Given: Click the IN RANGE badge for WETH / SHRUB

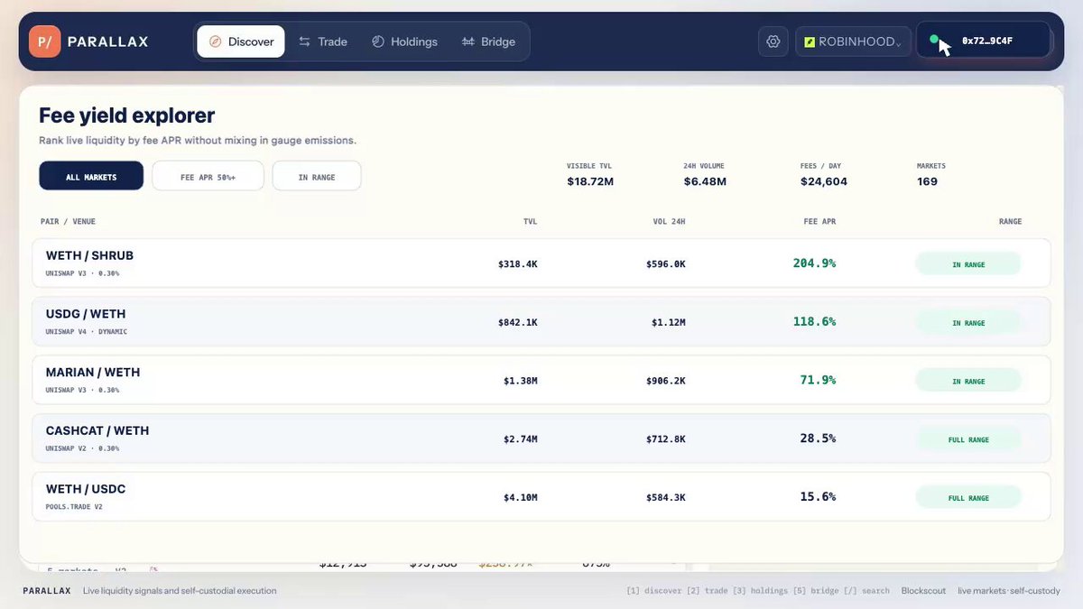Looking at the screenshot, I should click(968, 264).
